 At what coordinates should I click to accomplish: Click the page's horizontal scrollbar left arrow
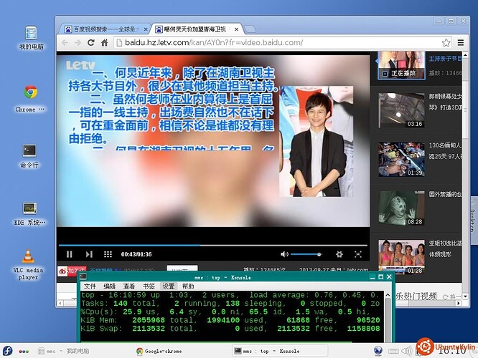pyautogui.click(x=60, y=303)
